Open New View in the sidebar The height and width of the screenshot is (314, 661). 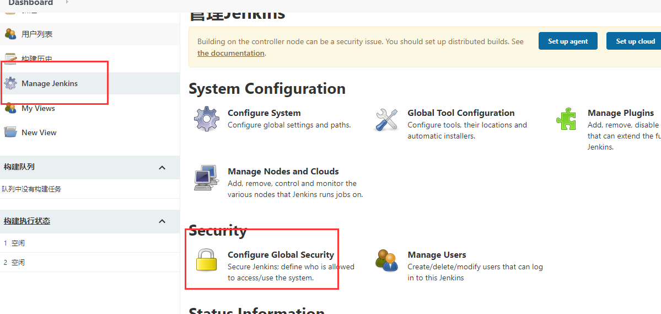coord(39,132)
